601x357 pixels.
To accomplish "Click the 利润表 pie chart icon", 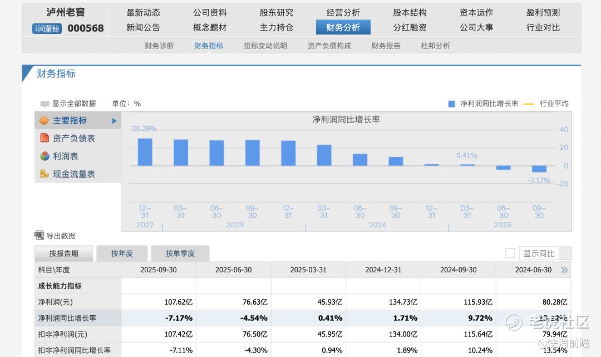I will (45, 157).
